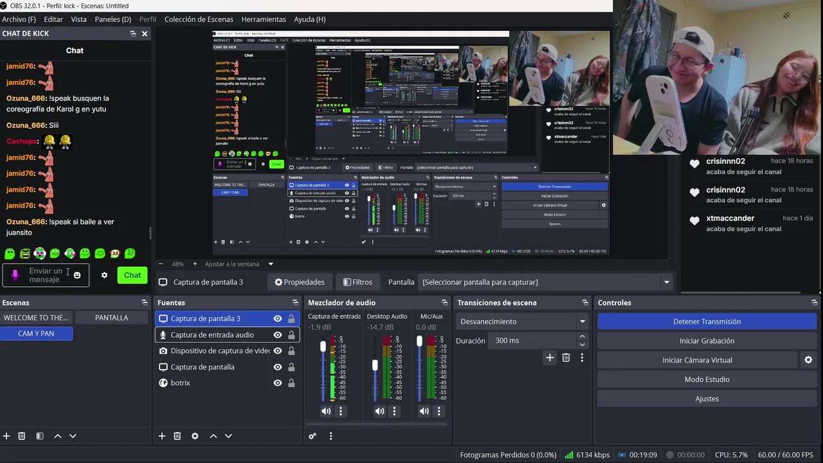
Task: Unlock the Captura de pantalla 3 source
Action: [291, 318]
